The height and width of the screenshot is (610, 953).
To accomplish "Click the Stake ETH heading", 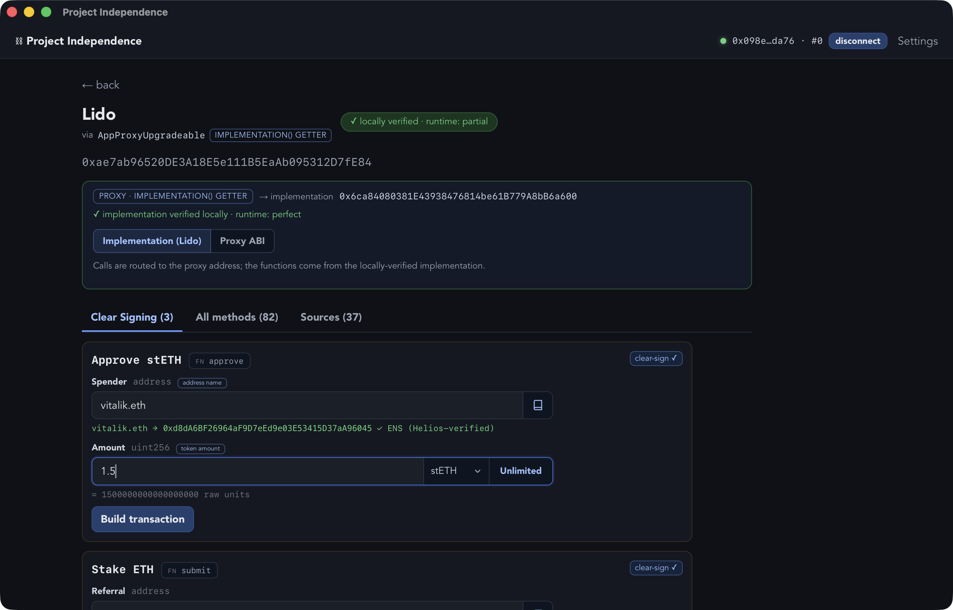I will [x=122, y=569].
